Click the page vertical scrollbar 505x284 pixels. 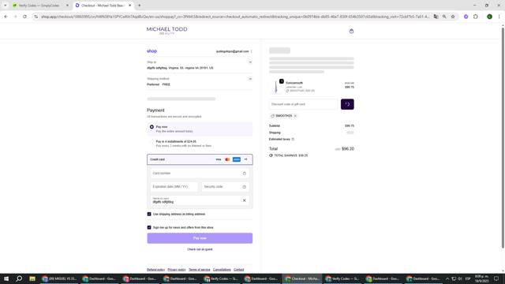pos(503,139)
